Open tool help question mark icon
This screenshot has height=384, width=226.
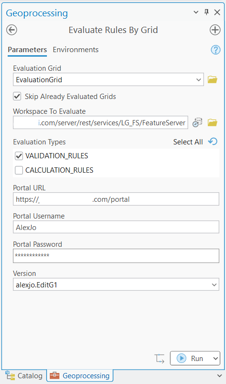[215, 50]
